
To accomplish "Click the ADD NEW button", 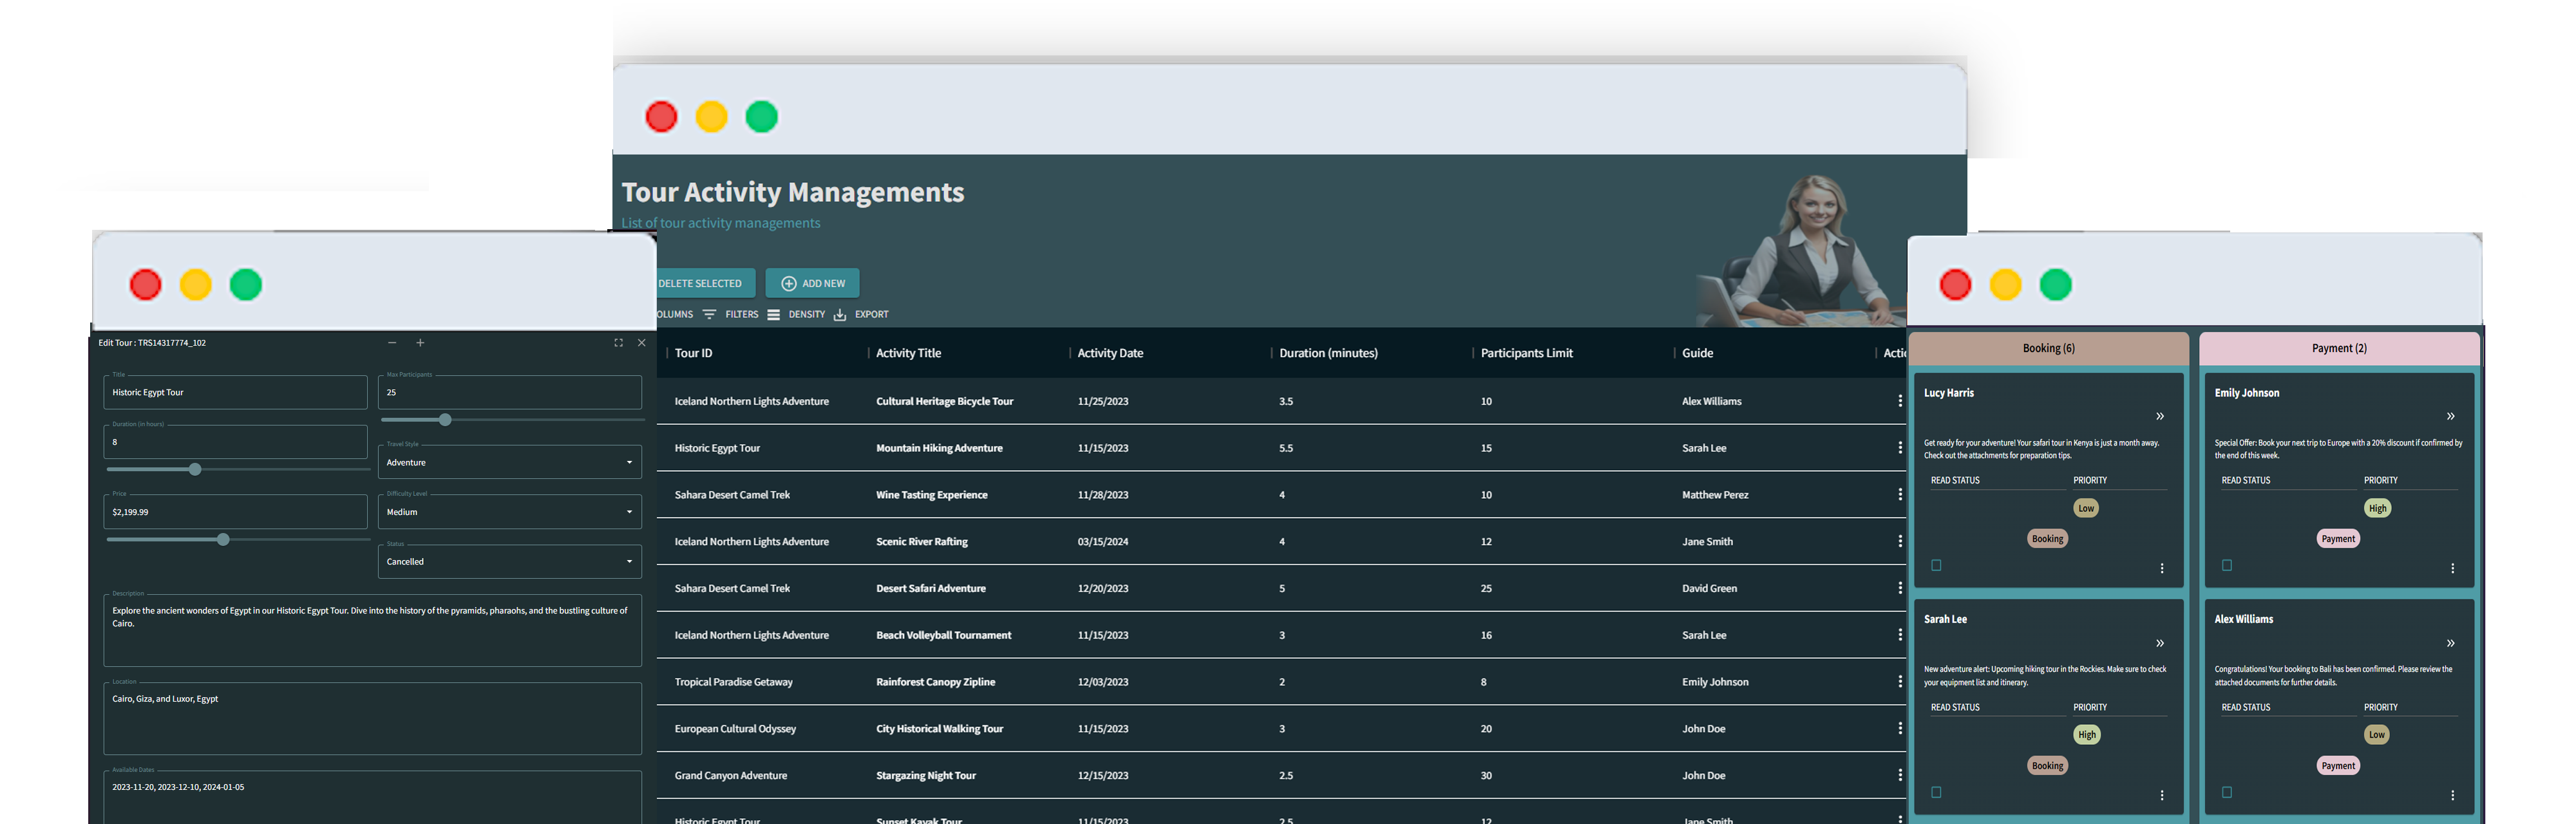I will pos(812,283).
